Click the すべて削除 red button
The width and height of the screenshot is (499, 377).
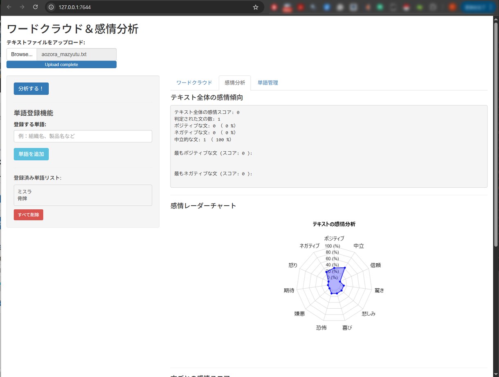click(28, 215)
